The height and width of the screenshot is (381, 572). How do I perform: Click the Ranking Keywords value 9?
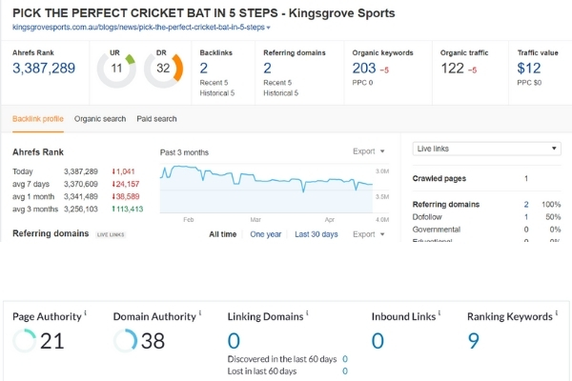click(x=473, y=341)
